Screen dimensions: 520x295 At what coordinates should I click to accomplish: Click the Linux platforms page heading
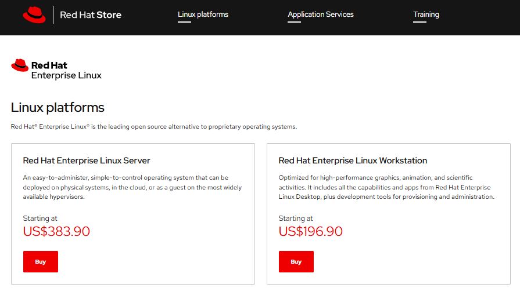tap(58, 107)
